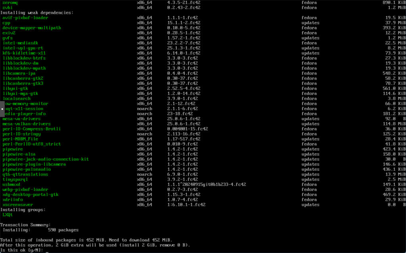The image size is (406, 253).
Task: Select the 'libcanberra-gtk2' package name
Action: 23,79
